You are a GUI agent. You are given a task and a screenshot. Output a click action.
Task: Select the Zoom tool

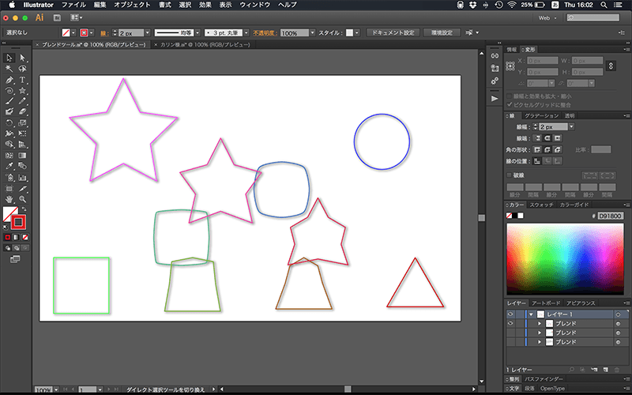coord(22,199)
